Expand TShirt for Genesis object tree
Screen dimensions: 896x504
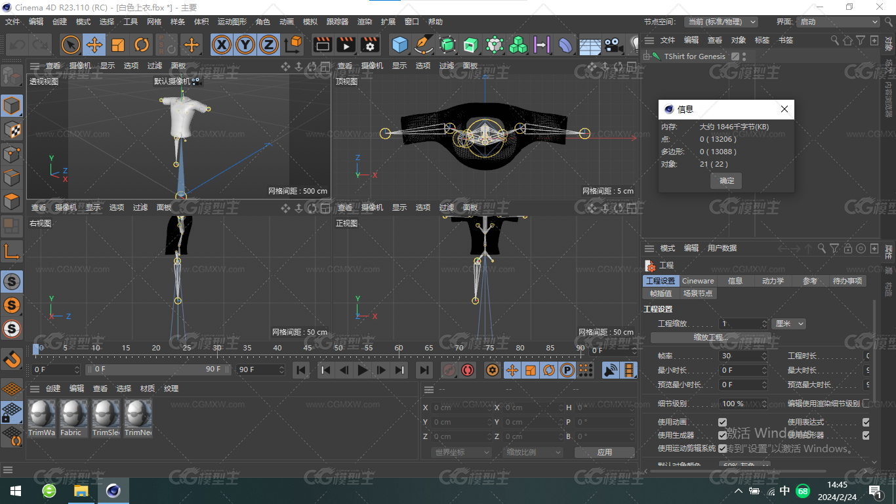coord(647,56)
